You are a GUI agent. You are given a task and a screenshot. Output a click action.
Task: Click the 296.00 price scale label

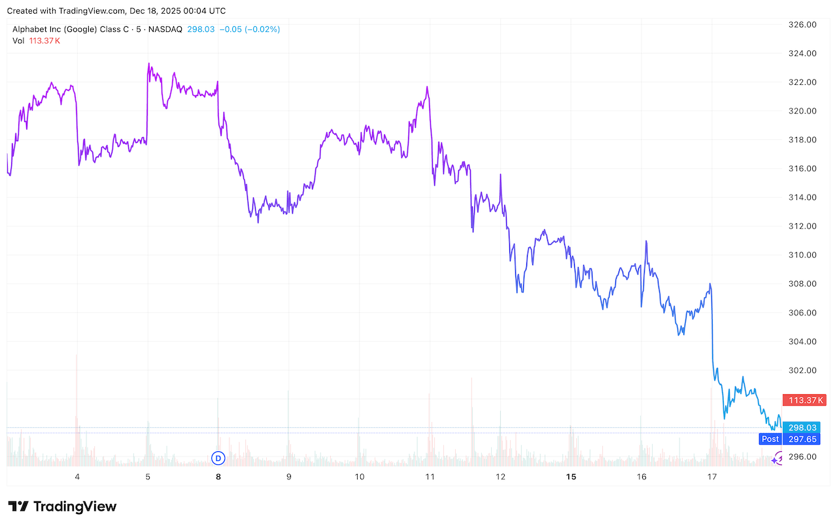(x=802, y=456)
